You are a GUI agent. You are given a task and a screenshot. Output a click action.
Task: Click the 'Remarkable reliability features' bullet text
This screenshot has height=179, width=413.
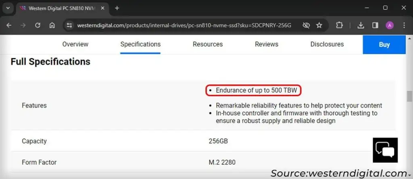click(x=299, y=106)
